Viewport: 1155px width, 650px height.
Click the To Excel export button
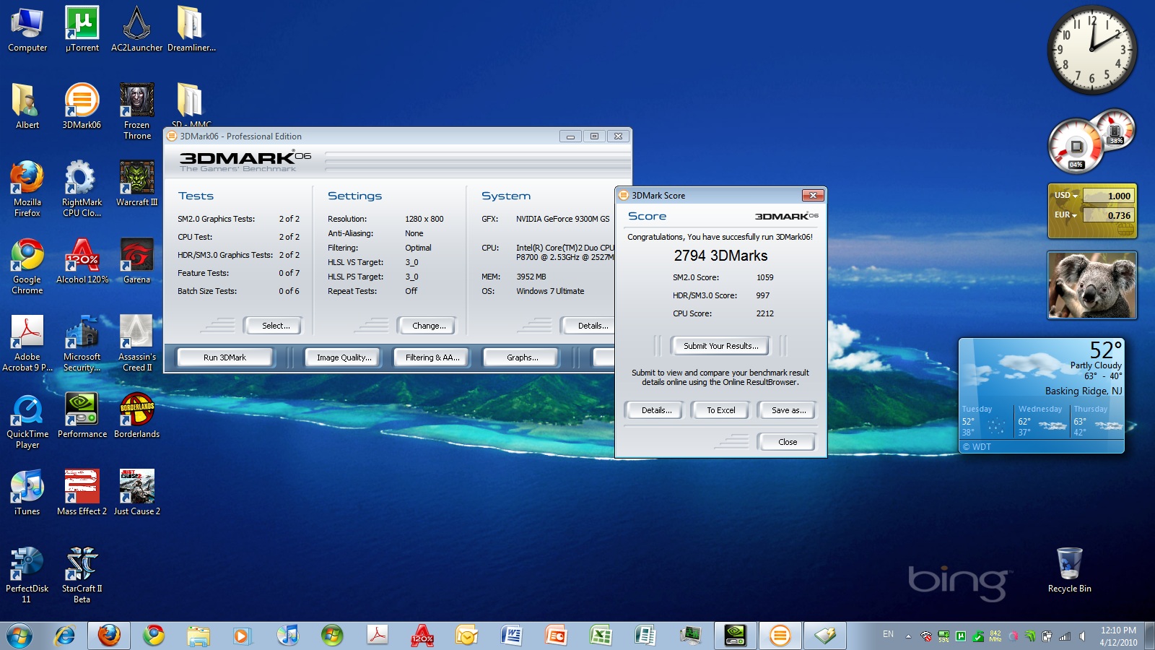pos(720,410)
